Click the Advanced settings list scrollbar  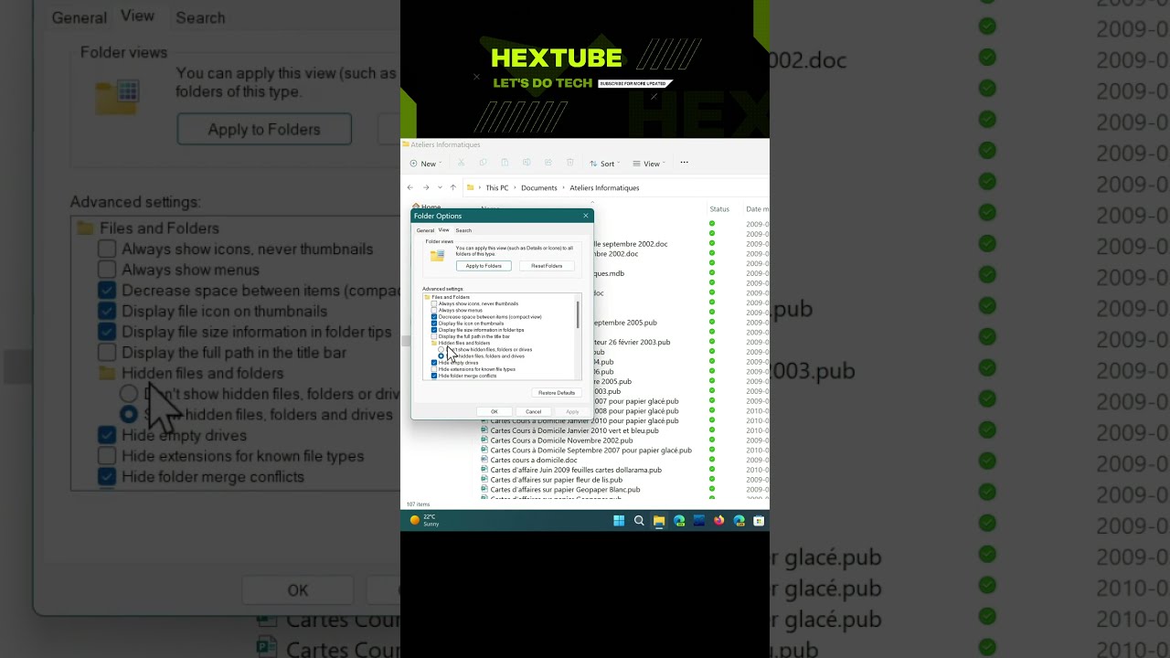[578, 314]
